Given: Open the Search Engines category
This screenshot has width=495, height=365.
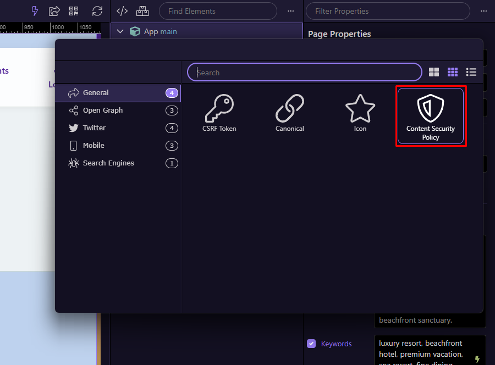Looking at the screenshot, I should tap(108, 163).
